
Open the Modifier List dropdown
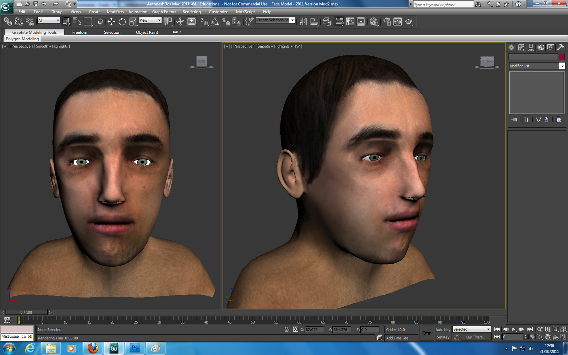[562, 66]
